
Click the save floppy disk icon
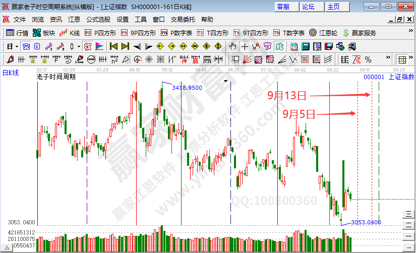[x=328, y=46]
